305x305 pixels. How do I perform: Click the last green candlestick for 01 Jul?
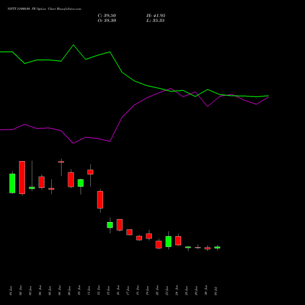tap(217, 248)
